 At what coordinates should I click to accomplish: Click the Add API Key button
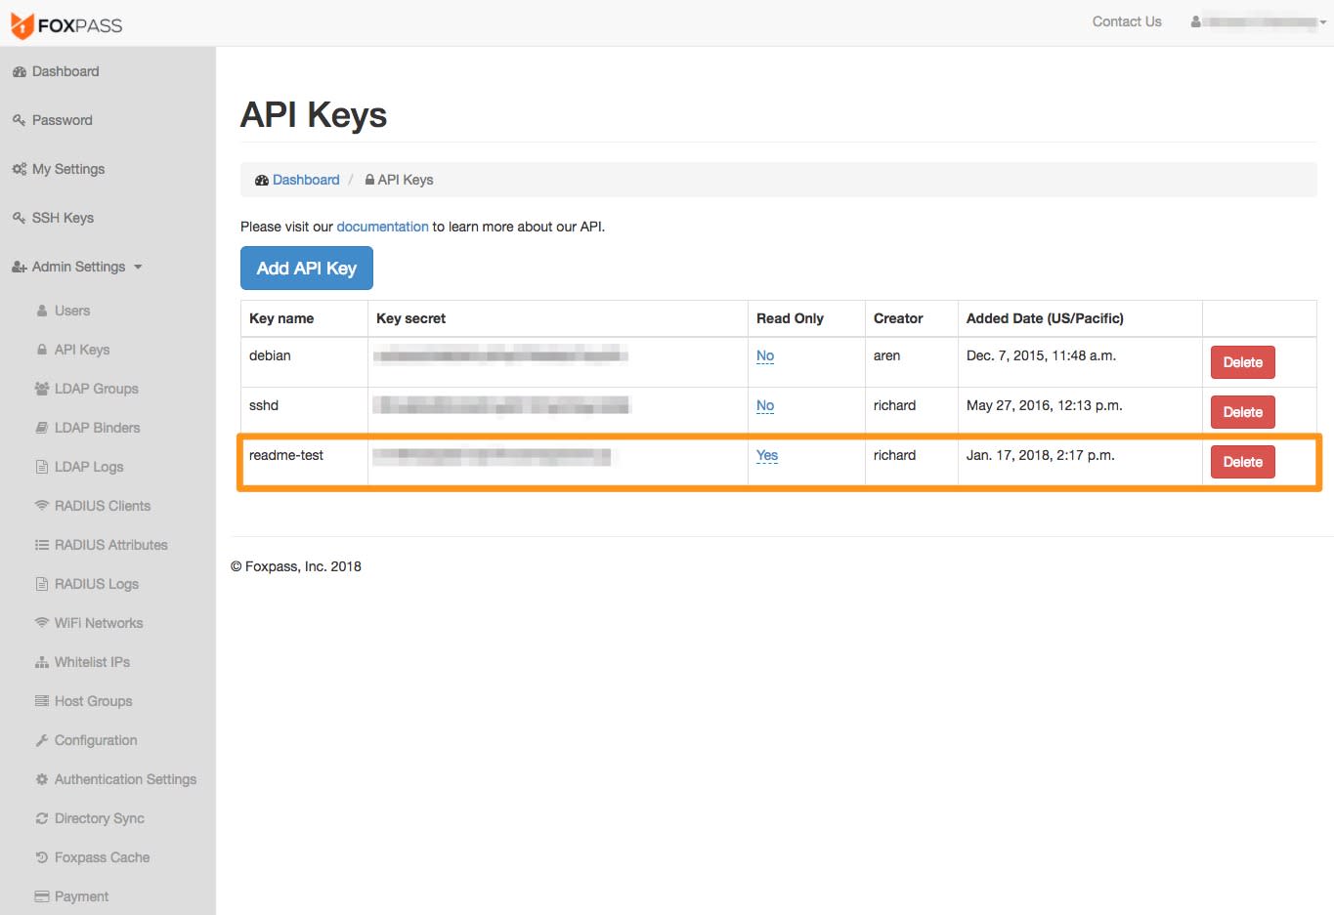306,267
